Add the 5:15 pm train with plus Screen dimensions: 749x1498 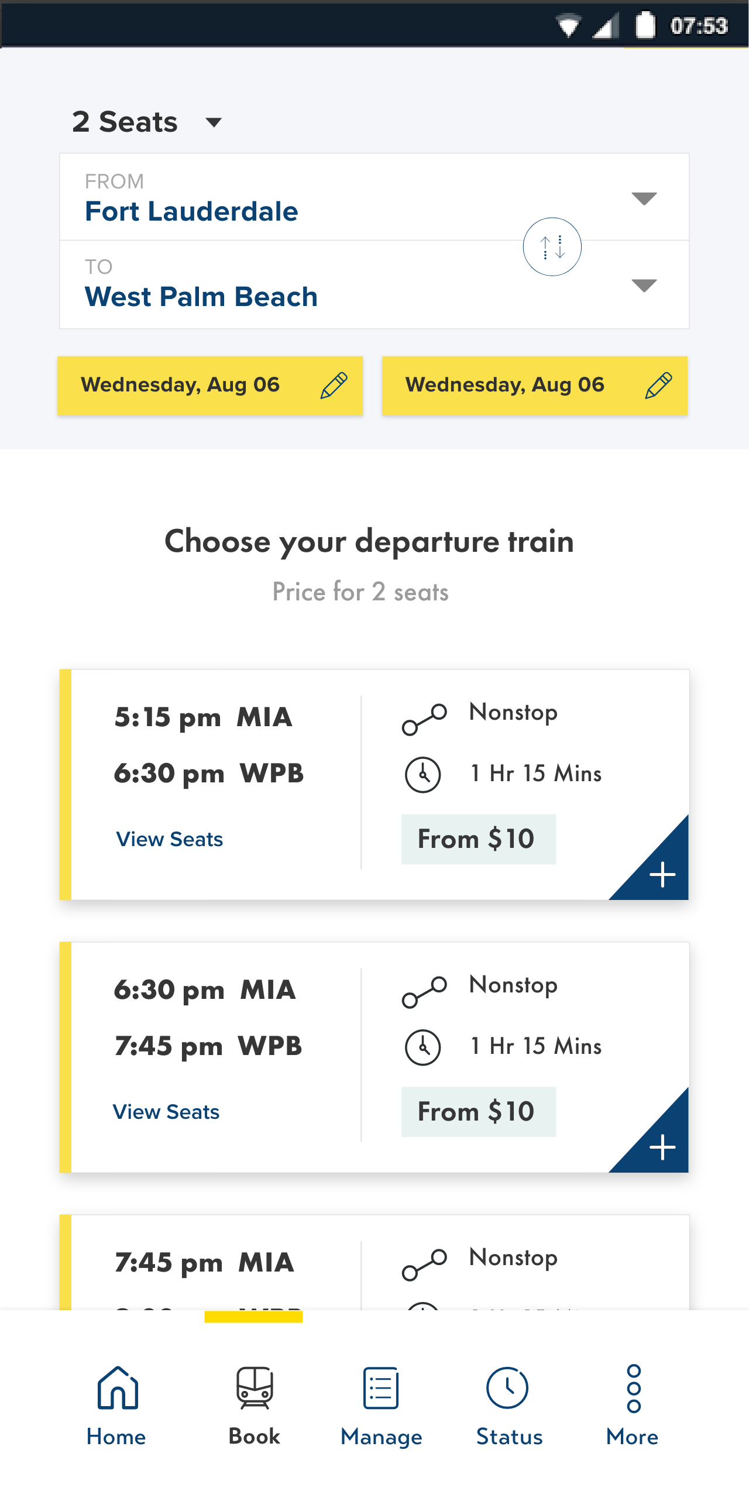tap(662, 874)
